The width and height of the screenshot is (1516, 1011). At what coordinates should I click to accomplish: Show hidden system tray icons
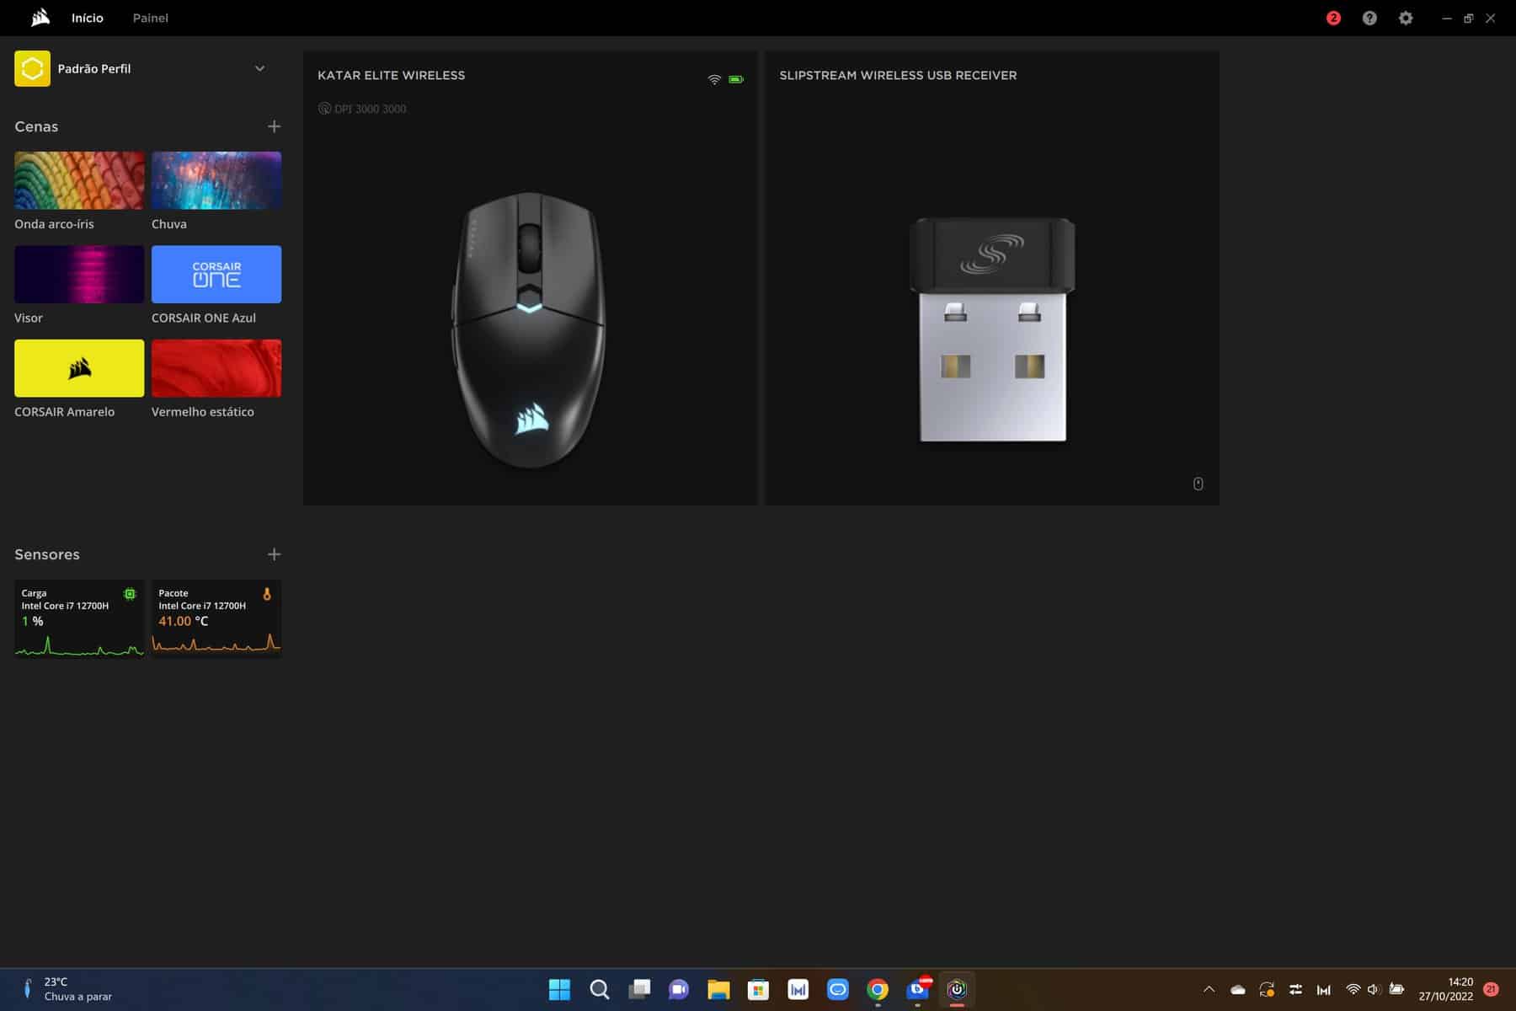(1209, 989)
